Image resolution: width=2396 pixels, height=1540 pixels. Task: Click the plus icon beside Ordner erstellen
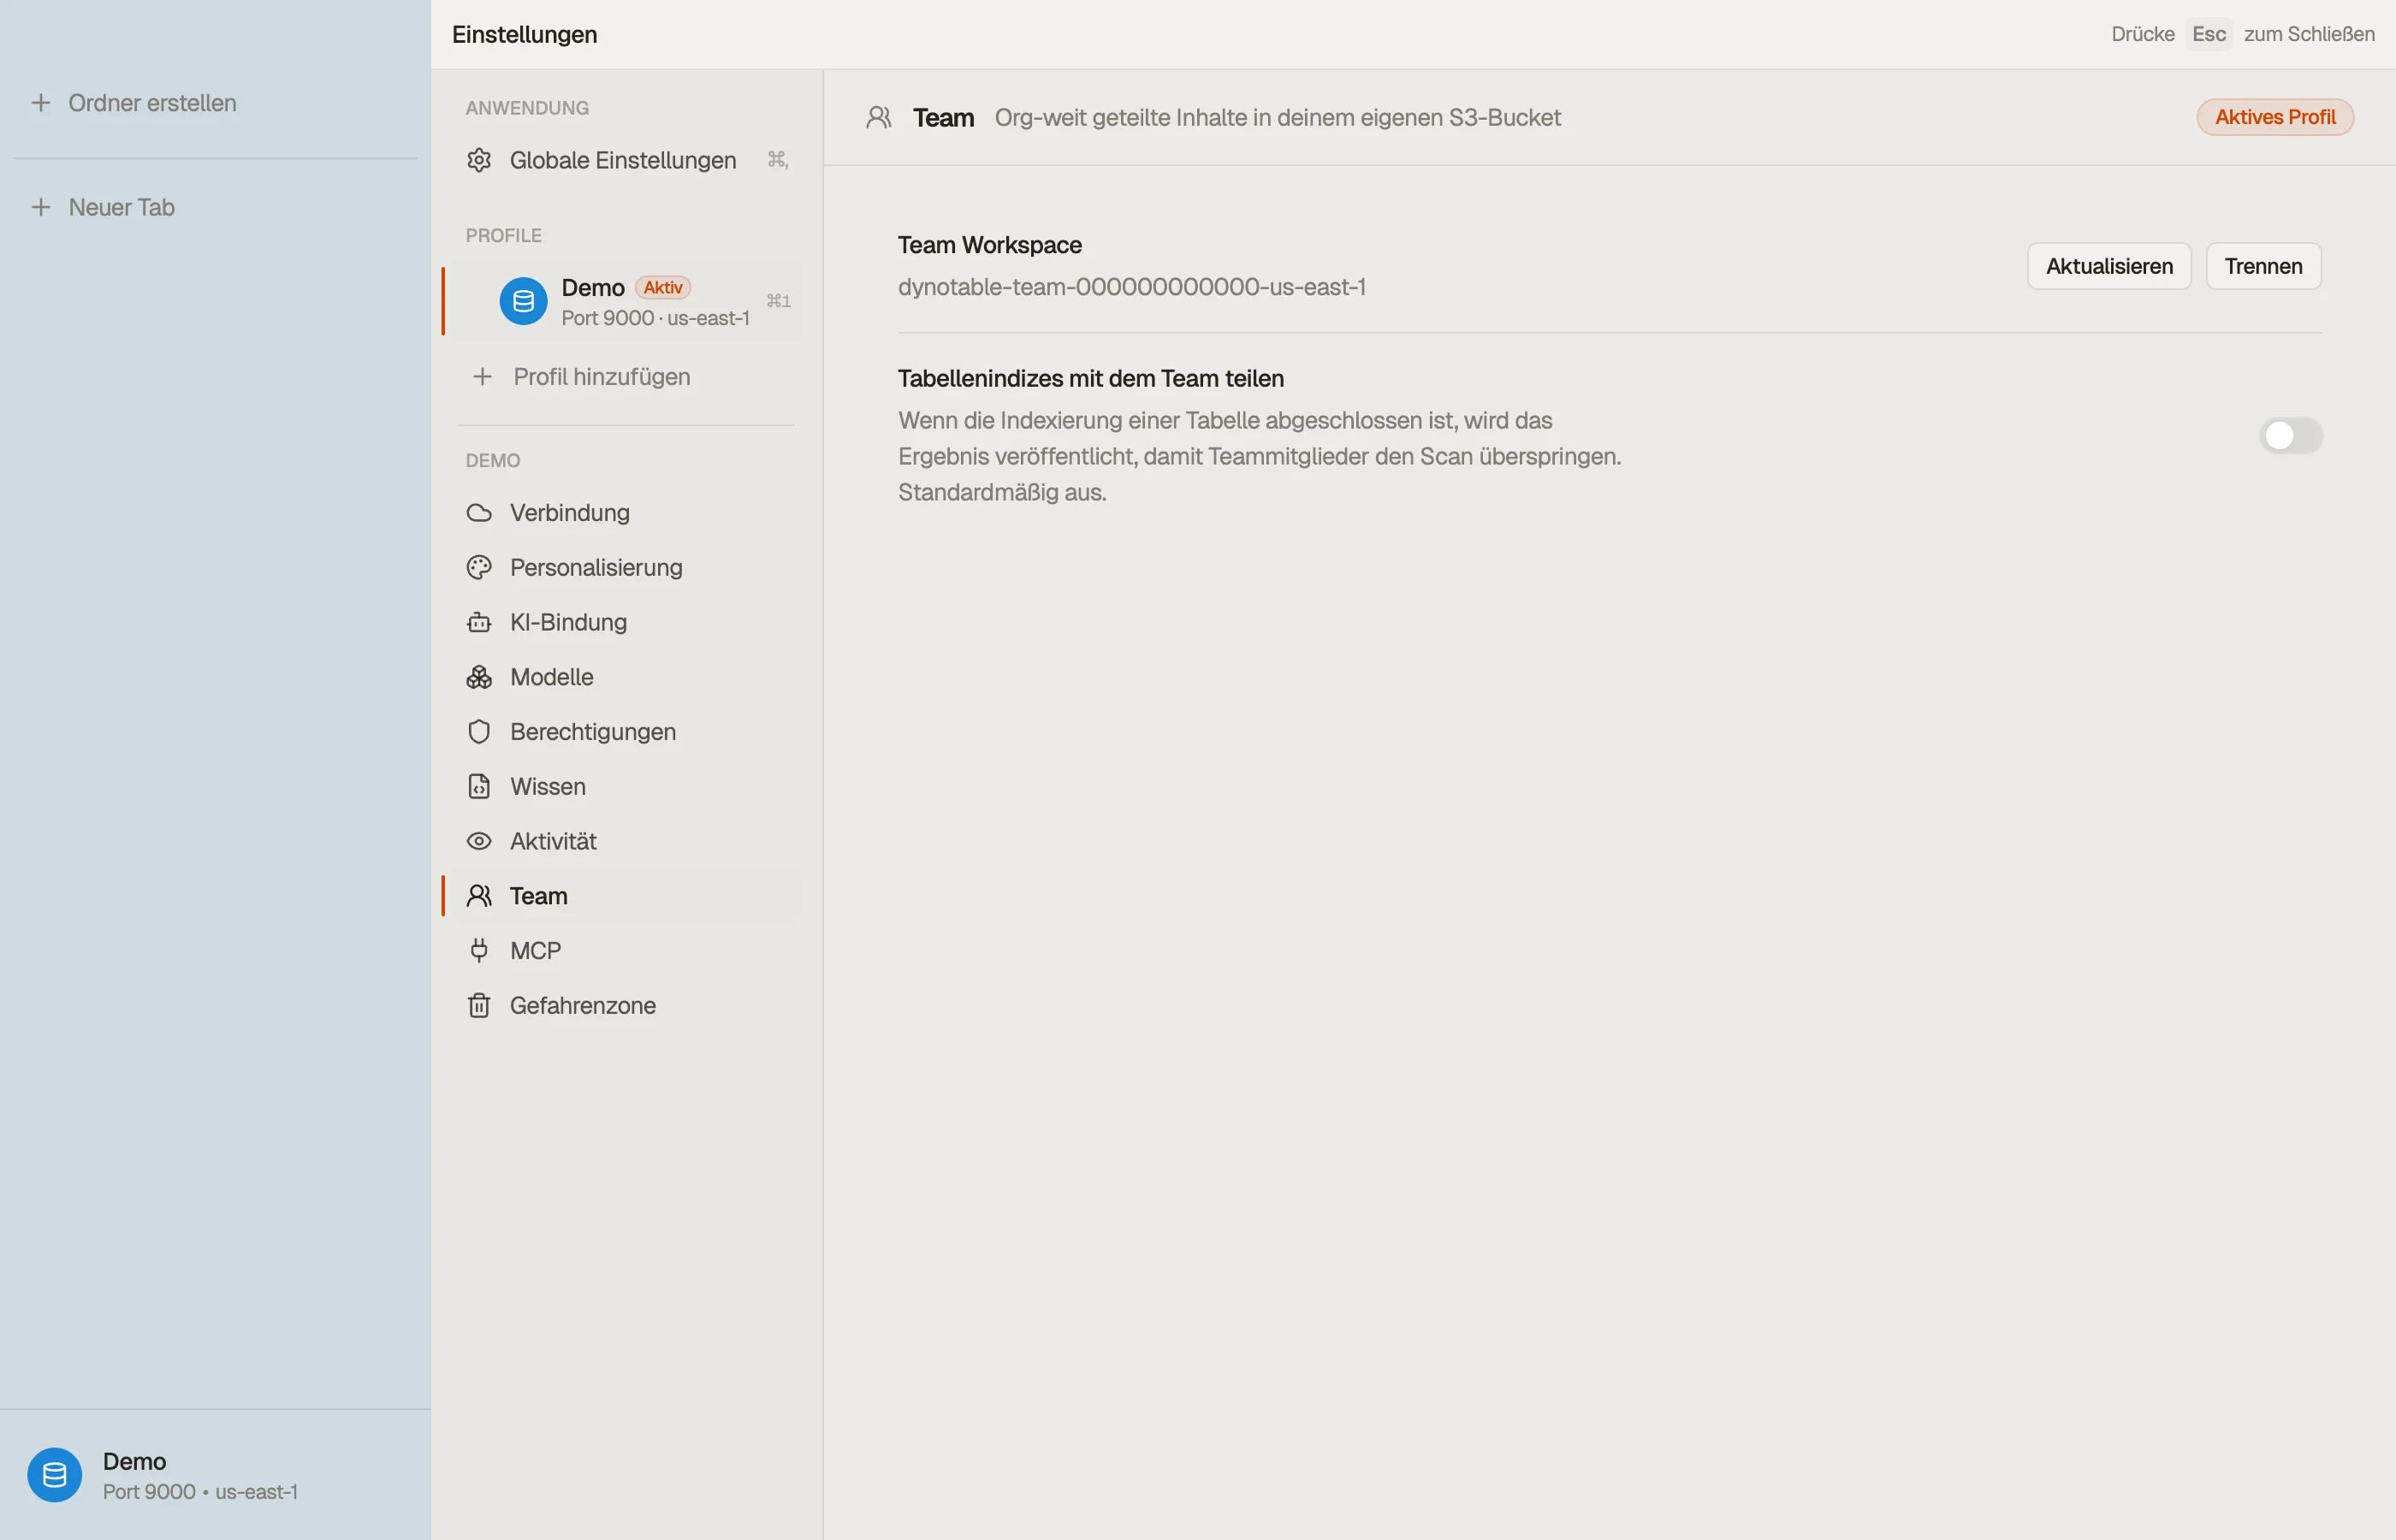point(41,103)
